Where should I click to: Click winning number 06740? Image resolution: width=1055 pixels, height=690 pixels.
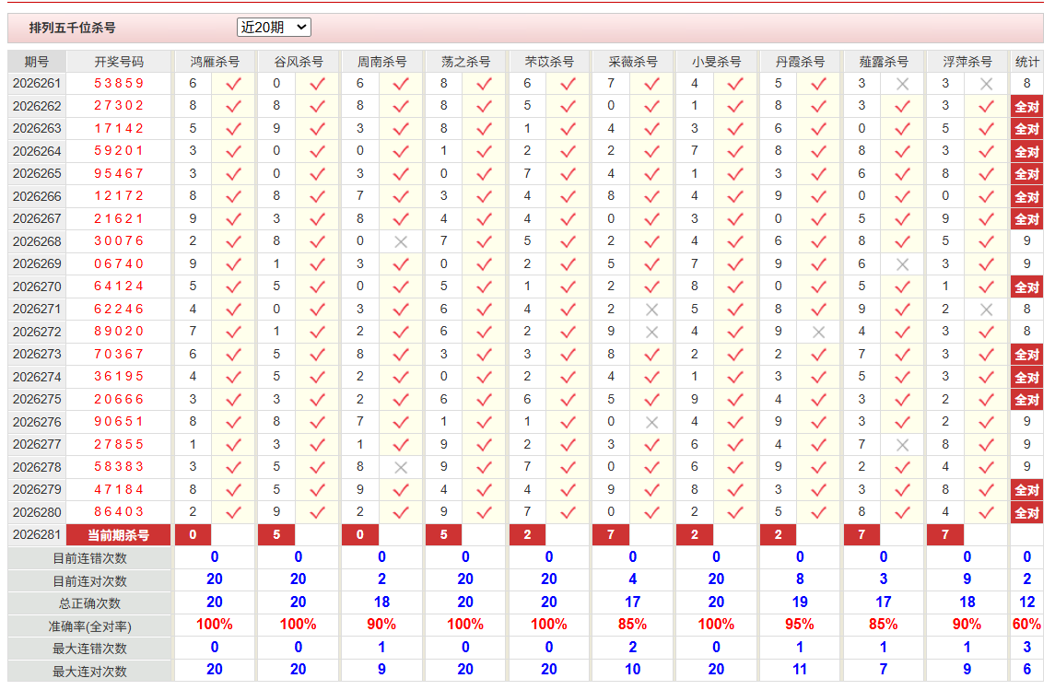pyautogui.click(x=119, y=263)
